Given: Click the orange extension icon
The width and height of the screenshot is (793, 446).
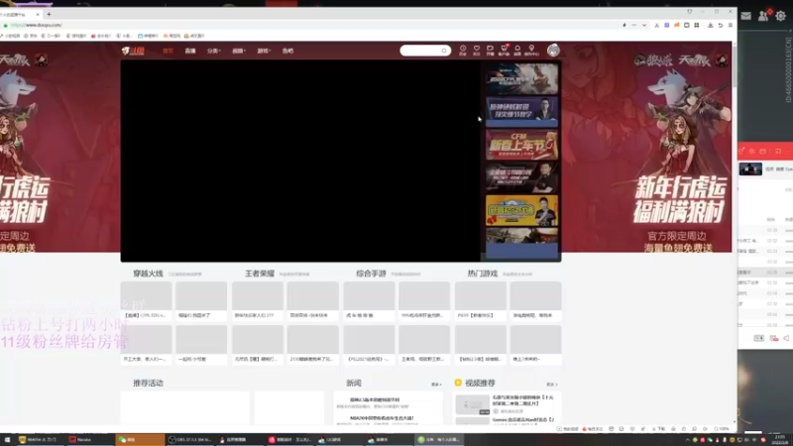Looking at the screenshot, I should (x=677, y=25).
